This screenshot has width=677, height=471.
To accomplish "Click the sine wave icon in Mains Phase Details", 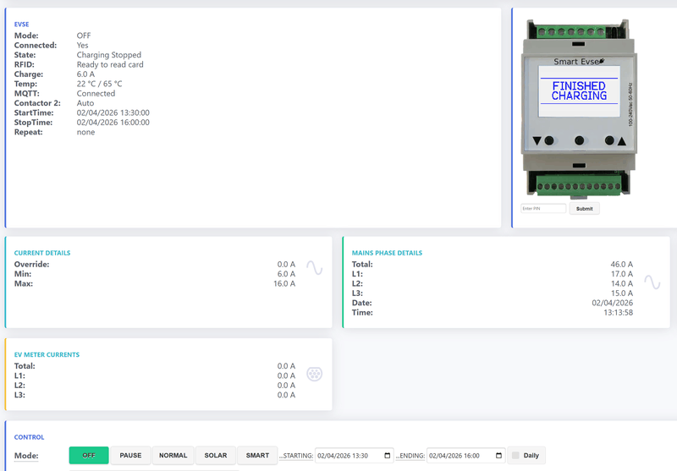I will pyautogui.click(x=652, y=282).
